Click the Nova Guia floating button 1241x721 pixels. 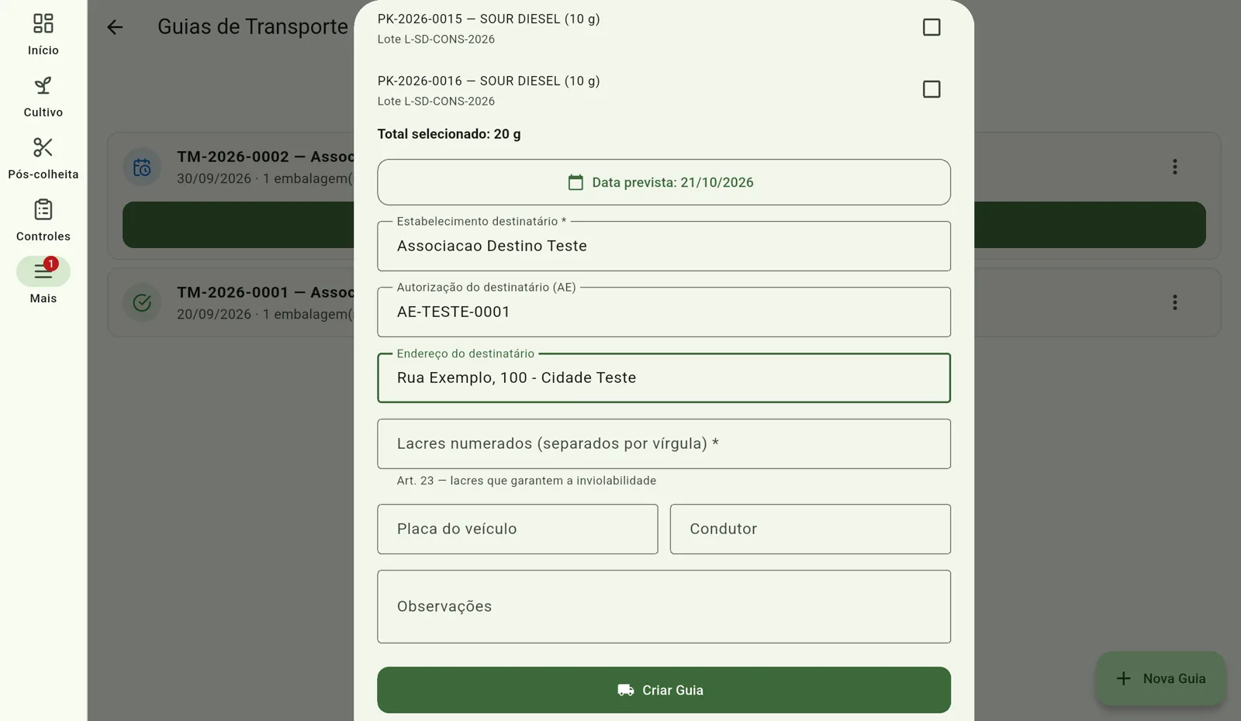(1160, 678)
